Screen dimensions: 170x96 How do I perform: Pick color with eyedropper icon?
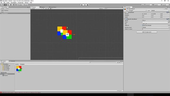169,22
